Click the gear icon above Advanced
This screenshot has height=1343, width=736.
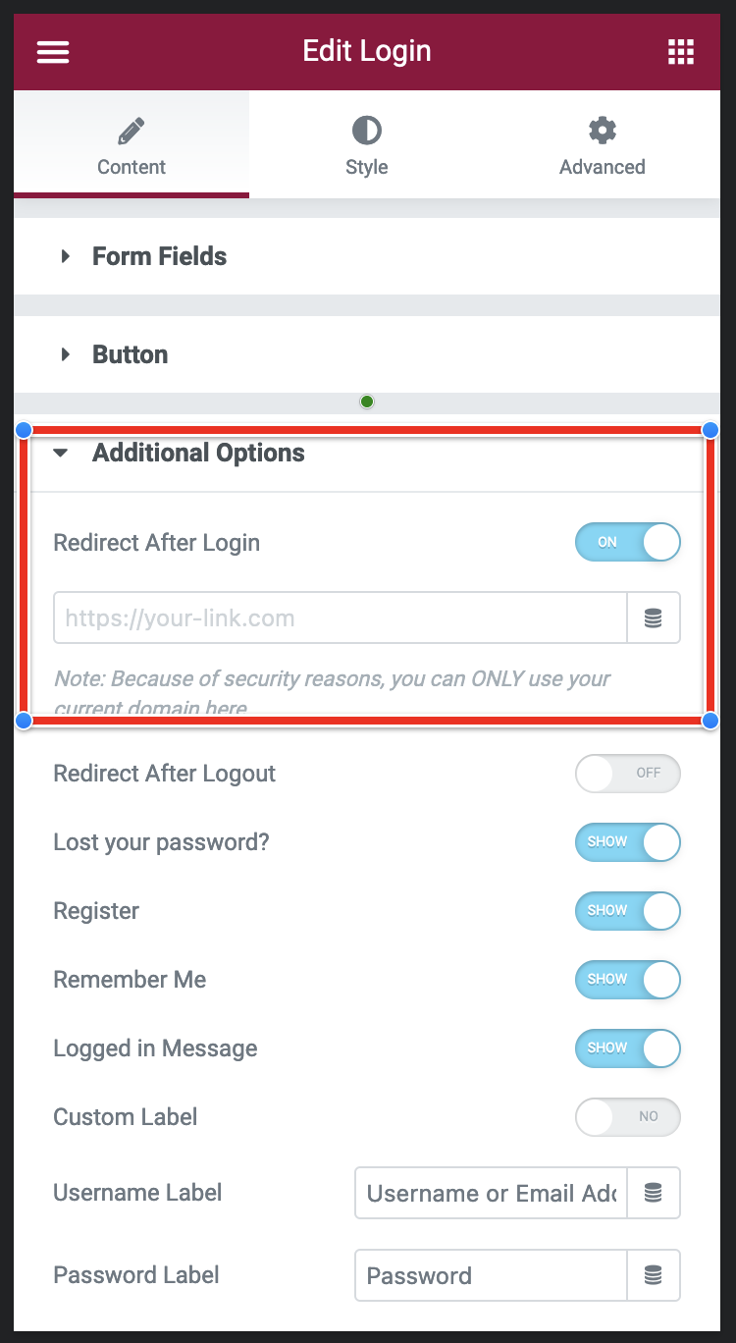click(602, 129)
